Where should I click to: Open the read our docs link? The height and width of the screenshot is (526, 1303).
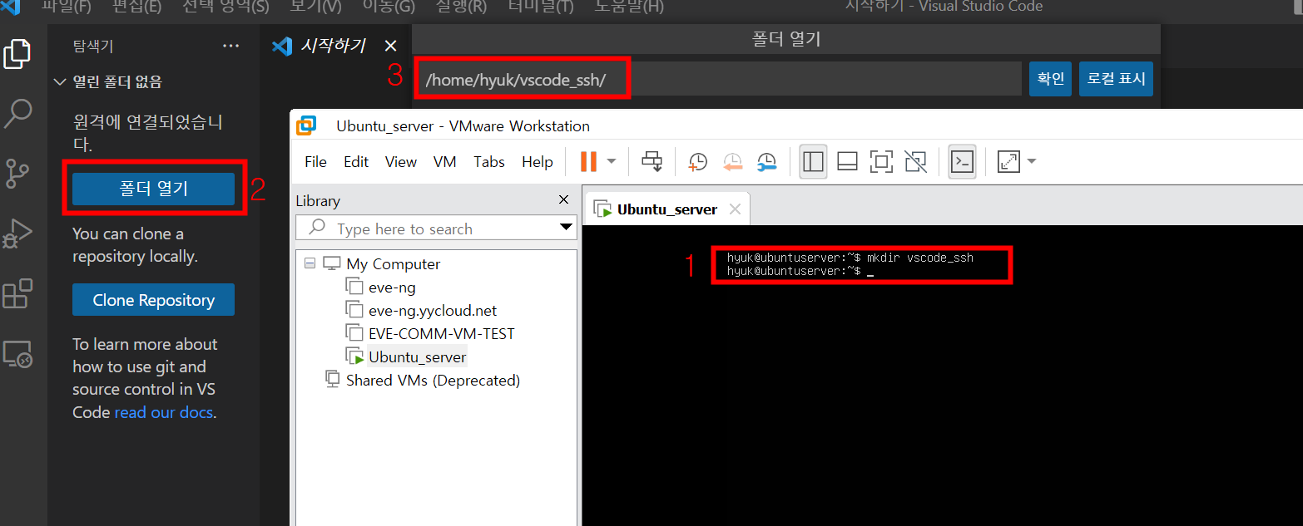click(x=164, y=412)
